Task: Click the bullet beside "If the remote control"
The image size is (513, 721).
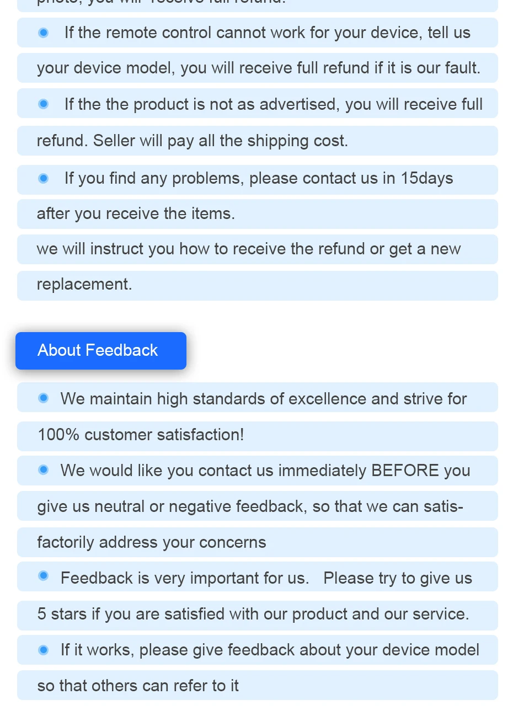Action: click(x=44, y=33)
